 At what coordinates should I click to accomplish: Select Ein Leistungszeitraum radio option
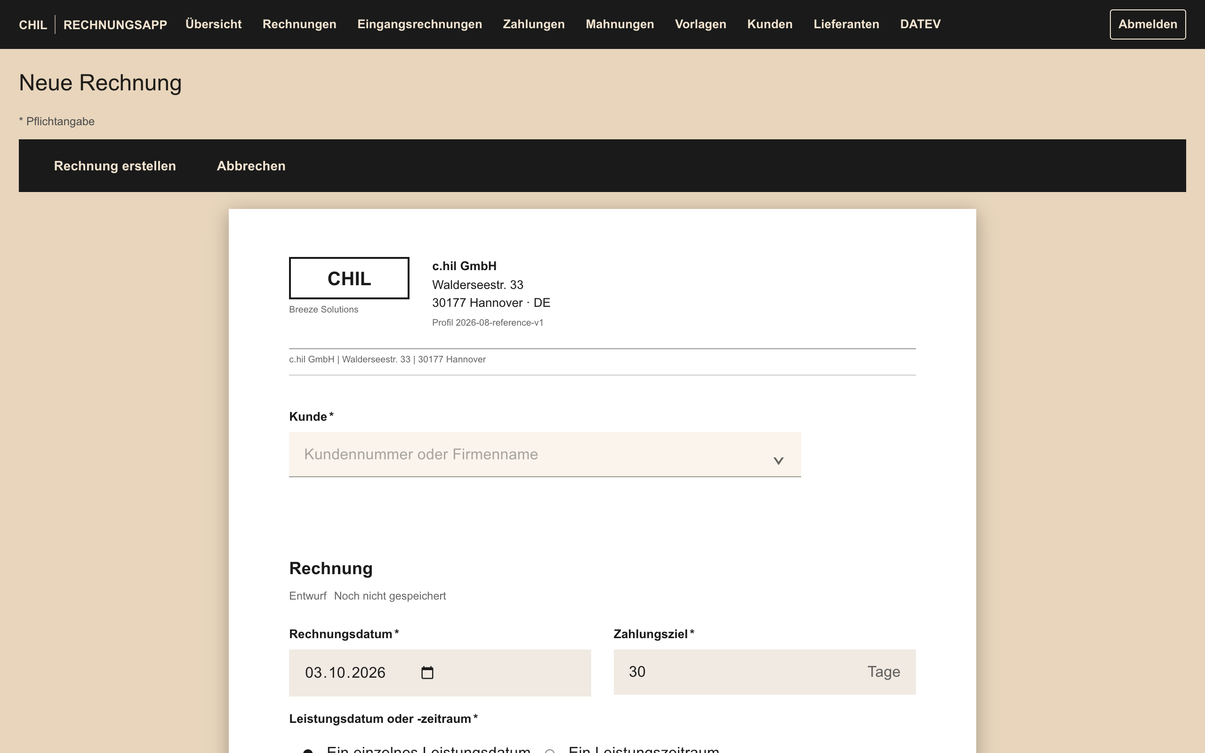click(550, 751)
